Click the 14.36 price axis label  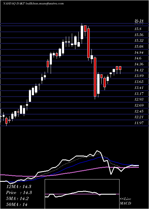click(139, 64)
